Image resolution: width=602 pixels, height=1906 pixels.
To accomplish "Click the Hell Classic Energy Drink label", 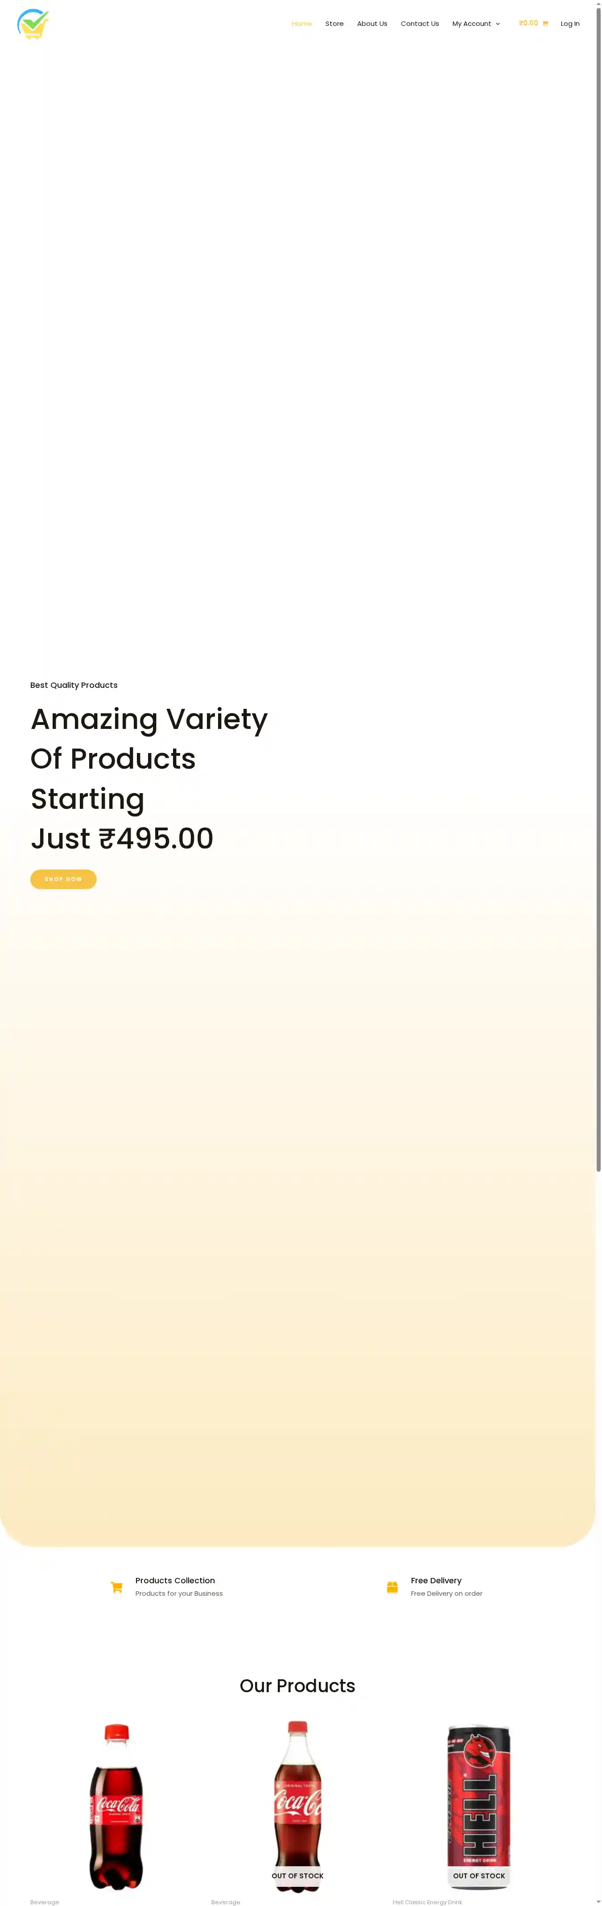I will point(427,1902).
